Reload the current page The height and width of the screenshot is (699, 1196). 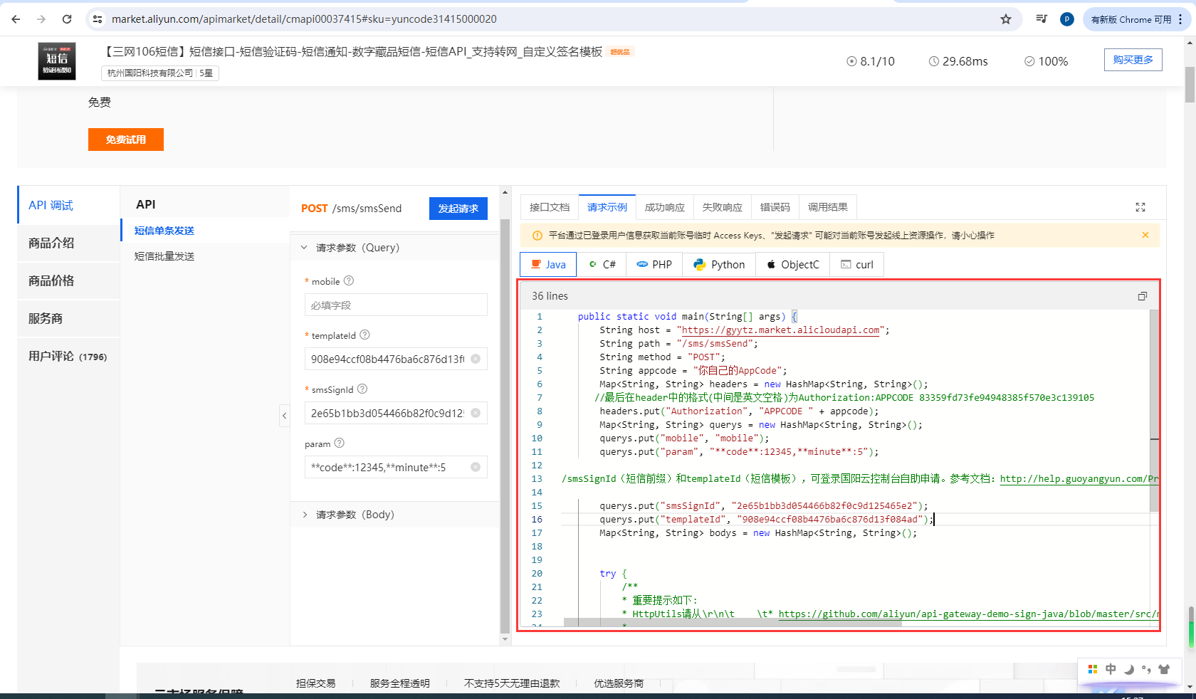[67, 19]
